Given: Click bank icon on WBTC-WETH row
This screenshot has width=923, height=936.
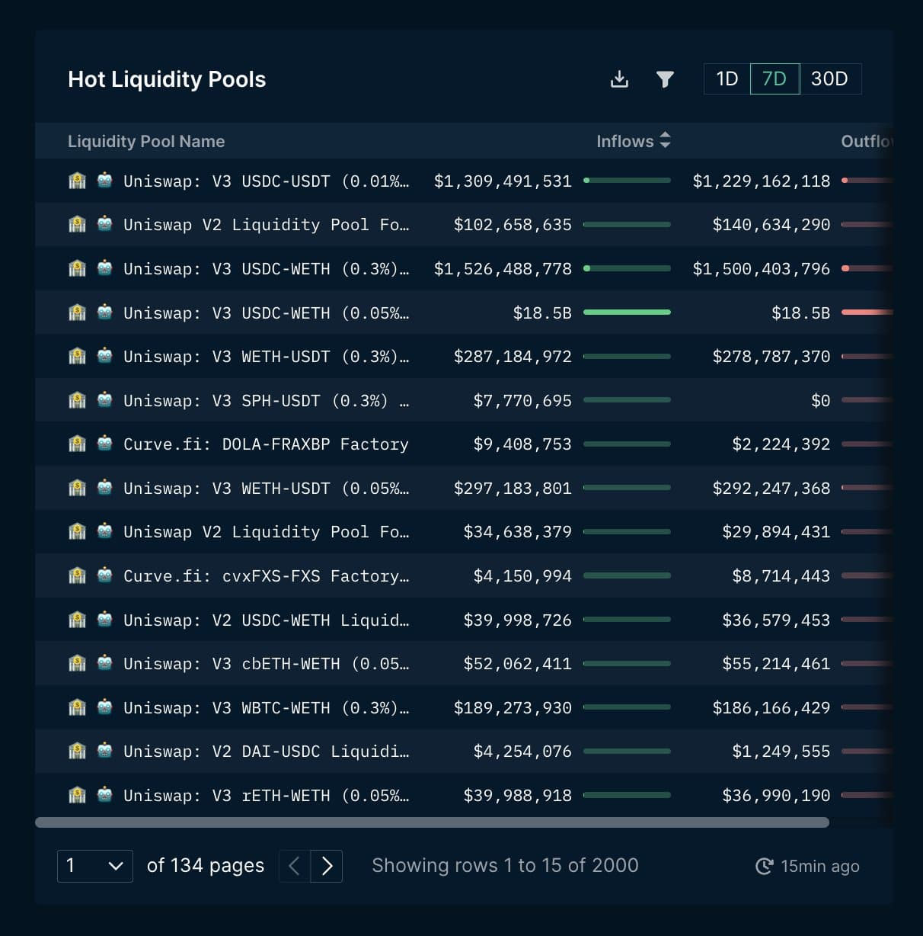Looking at the screenshot, I should click(77, 707).
